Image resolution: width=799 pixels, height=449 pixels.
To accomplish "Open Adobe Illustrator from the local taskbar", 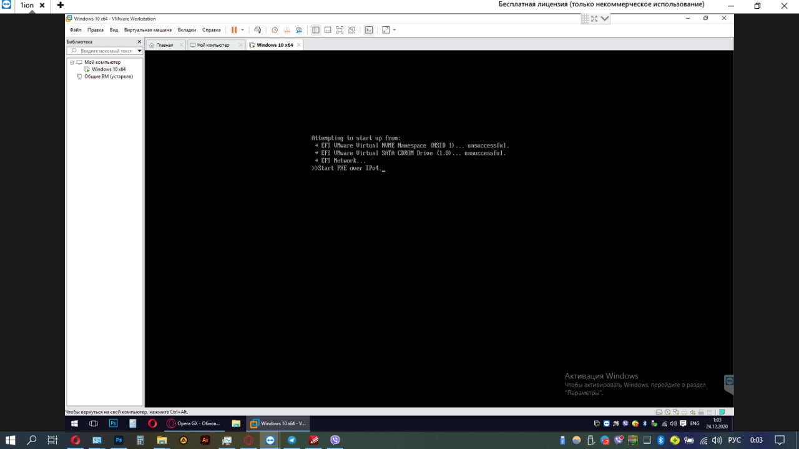I will 205,440.
